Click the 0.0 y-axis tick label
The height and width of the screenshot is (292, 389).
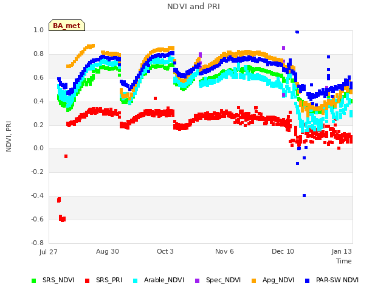[x=39, y=148]
